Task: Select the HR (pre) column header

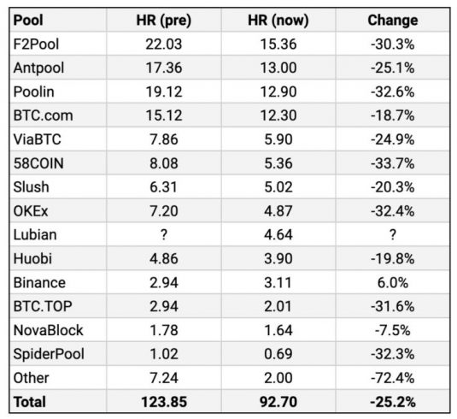Action: coord(163,21)
